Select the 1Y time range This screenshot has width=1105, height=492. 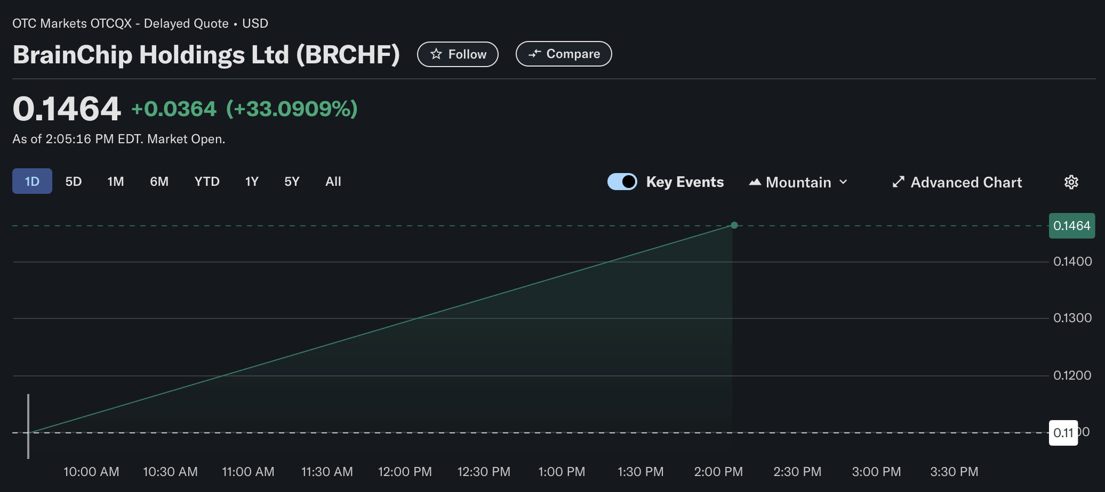[x=252, y=182]
